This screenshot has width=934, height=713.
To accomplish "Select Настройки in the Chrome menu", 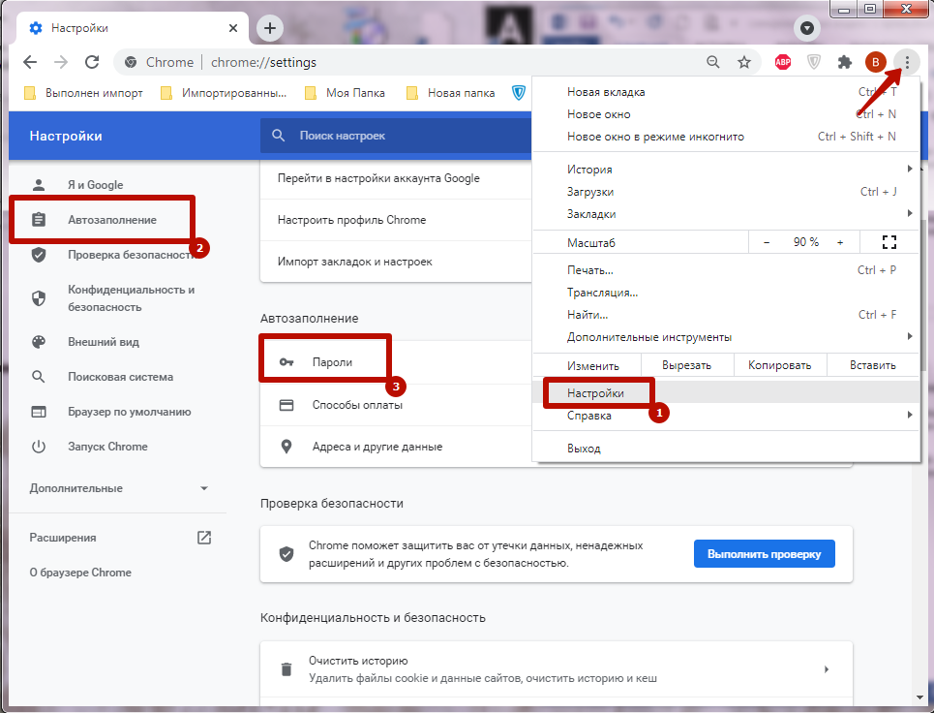I will click(595, 393).
